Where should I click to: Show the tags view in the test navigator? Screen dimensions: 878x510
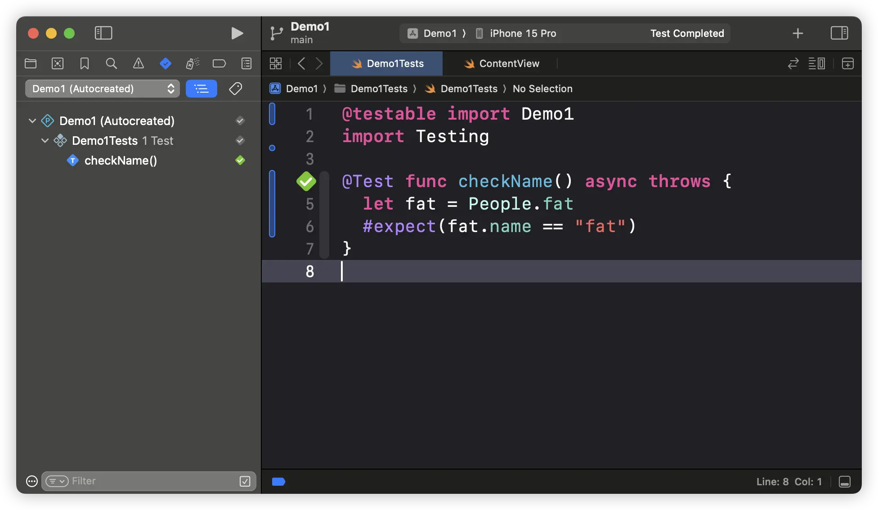point(236,89)
